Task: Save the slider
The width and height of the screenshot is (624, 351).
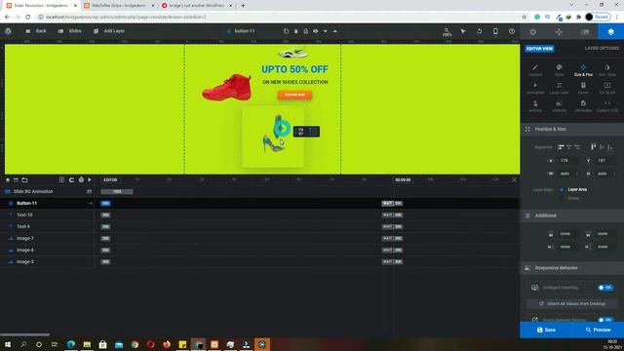Action: click(x=546, y=330)
